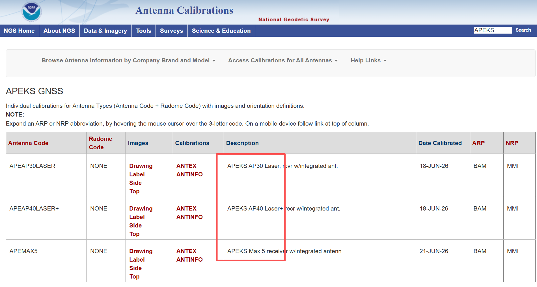Open Drawing image for APEMAX5
Image resolution: width=537 pixels, height=287 pixels.
point(141,251)
